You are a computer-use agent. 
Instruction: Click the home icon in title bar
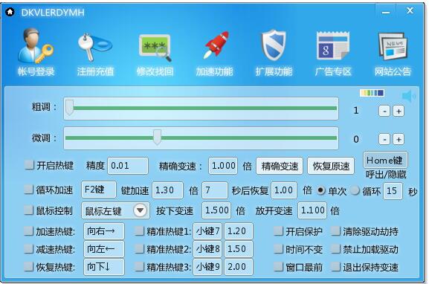[x=10, y=12]
